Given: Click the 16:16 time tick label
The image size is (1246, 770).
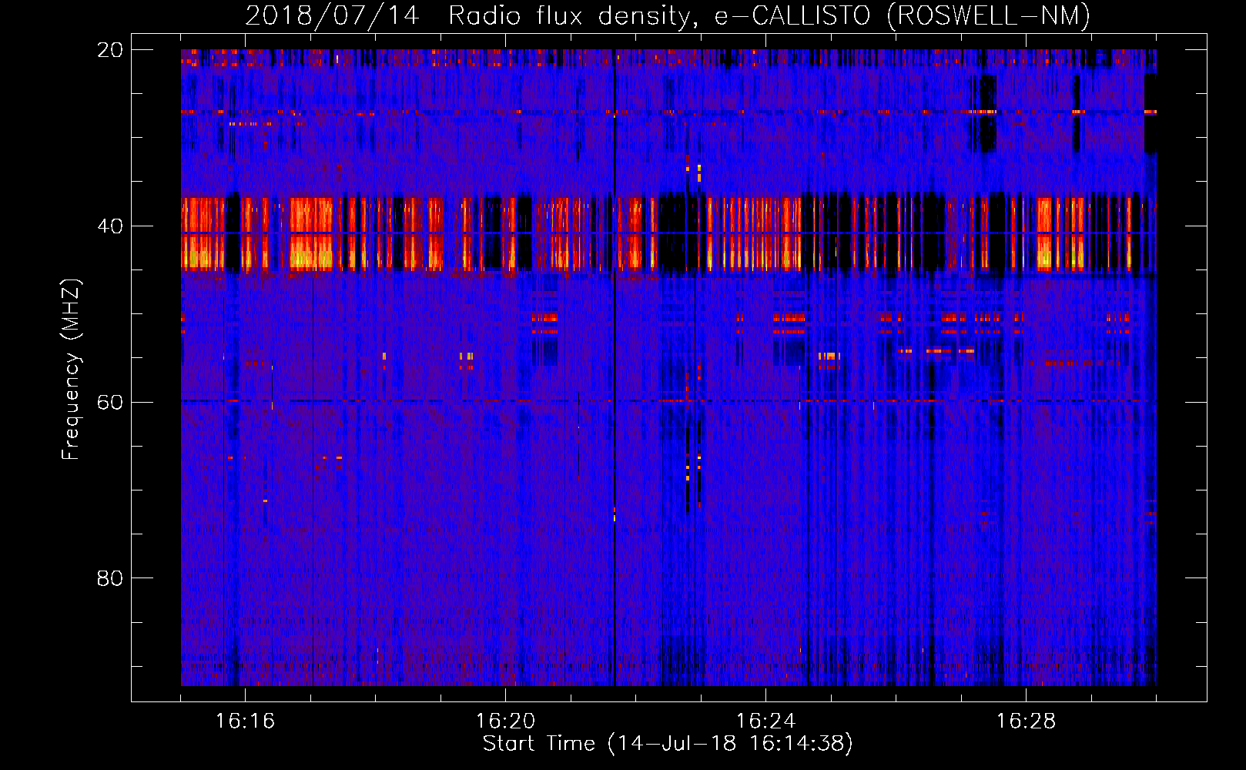Looking at the screenshot, I should tap(245, 721).
